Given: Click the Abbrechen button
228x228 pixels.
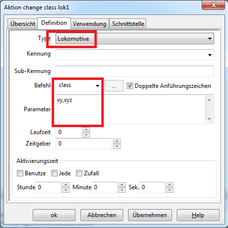Looking at the screenshot, I should 102,215.
